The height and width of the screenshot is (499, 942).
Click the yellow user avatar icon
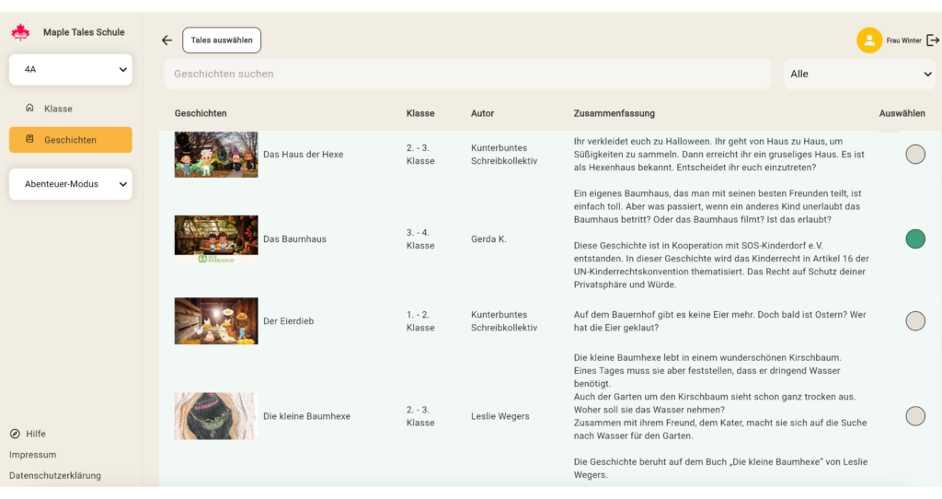pos(869,41)
